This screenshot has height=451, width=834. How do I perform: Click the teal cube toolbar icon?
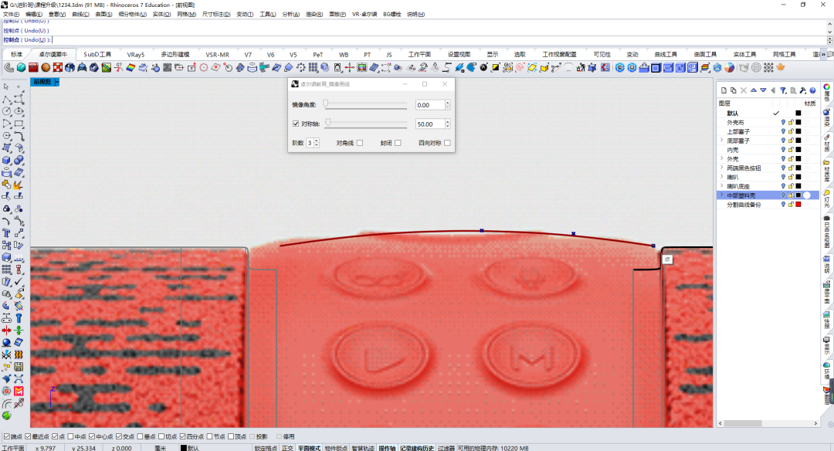tap(21, 67)
